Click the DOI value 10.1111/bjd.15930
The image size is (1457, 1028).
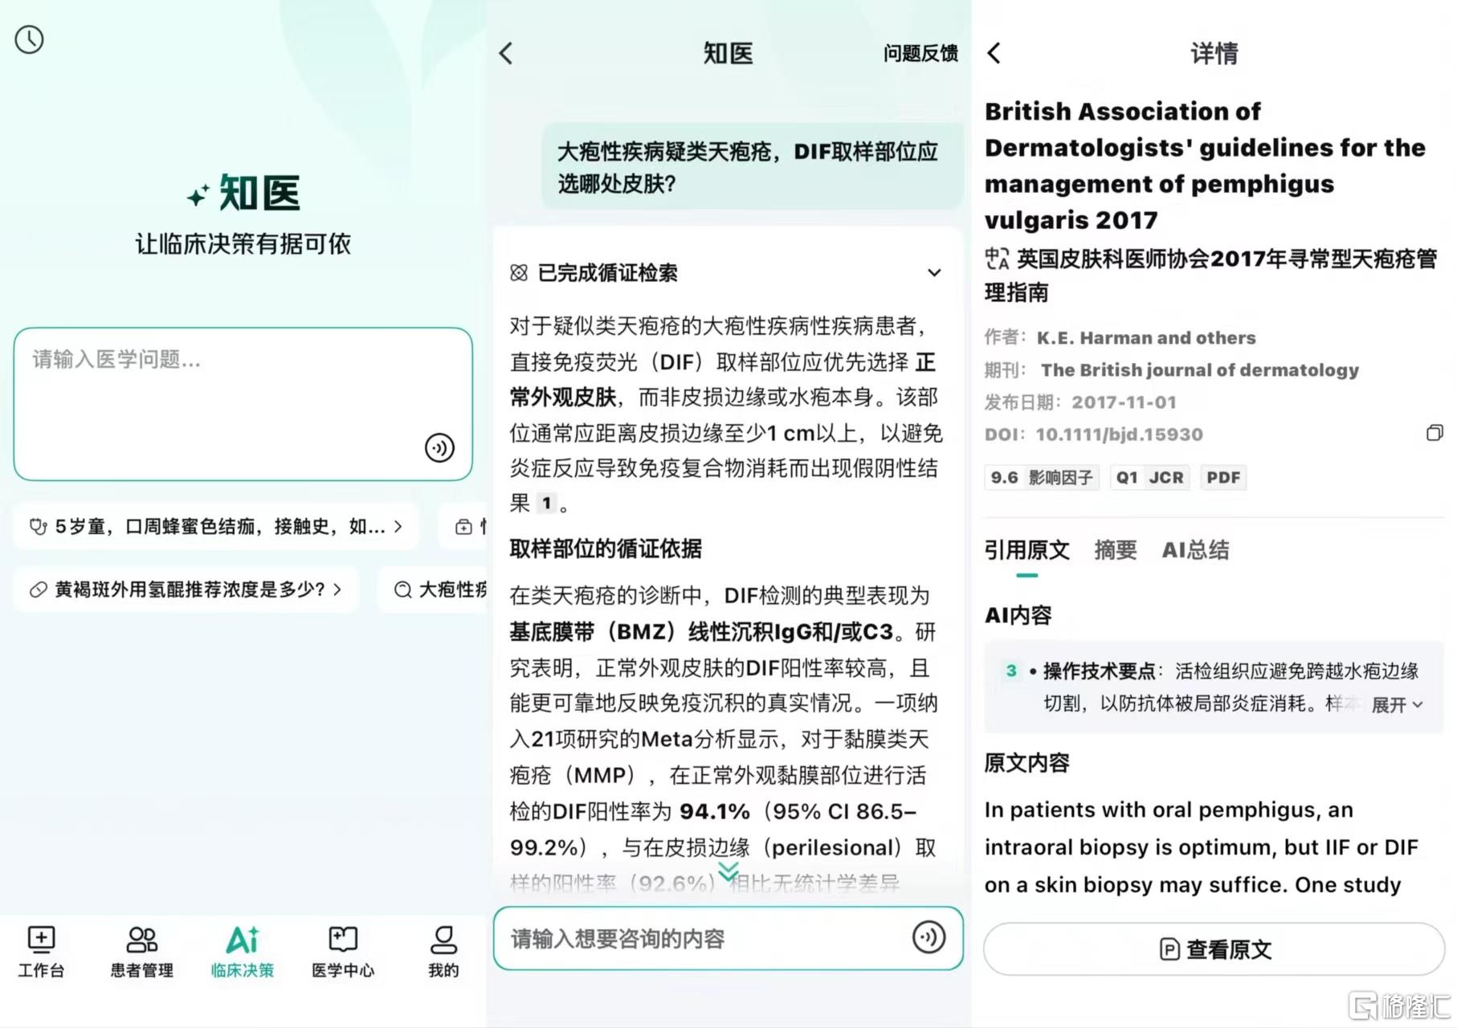click(x=1119, y=434)
